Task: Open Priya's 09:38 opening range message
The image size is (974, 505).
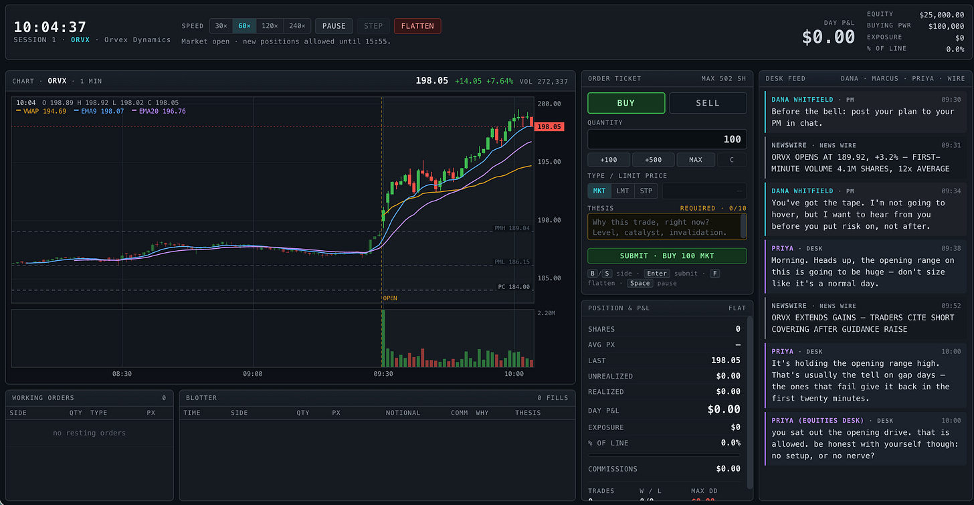Action: (x=865, y=266)
